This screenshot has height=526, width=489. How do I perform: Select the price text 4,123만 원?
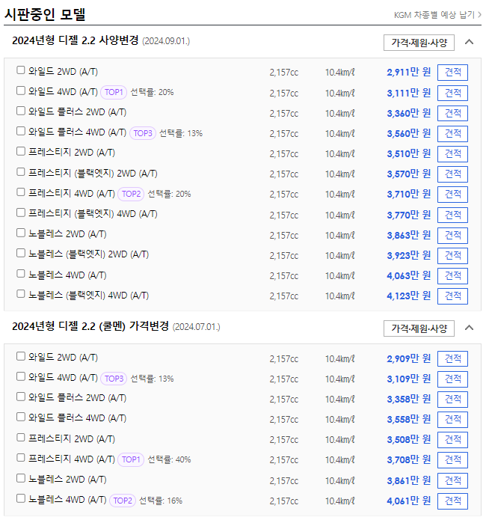(408, 296)
